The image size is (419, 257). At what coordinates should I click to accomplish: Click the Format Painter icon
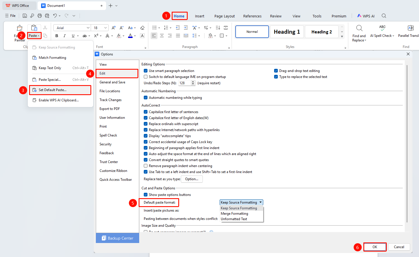(x=20, y=28)
